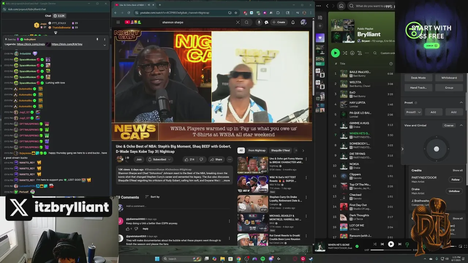The height and width of the screenshot is (263, 468).
Task: Toggle repeat in Spotify player bar
Action: pyautogui.click(x=407, y=244)
